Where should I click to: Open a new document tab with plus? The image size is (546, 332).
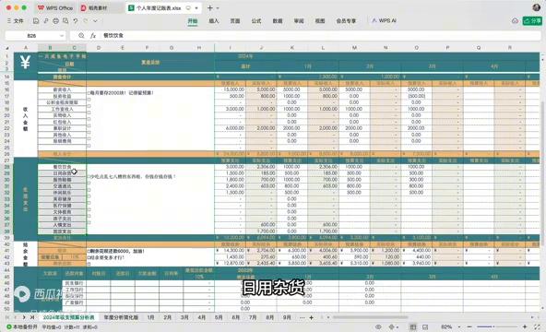210,7
